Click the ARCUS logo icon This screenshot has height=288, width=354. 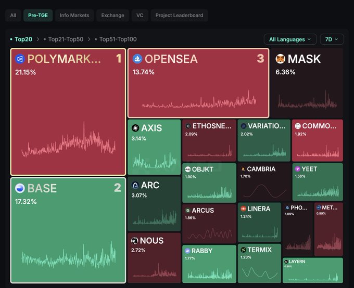coord(187,211)
